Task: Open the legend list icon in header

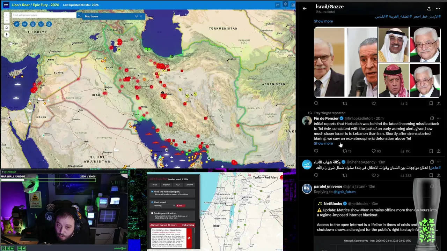Action: coord(278,5)
